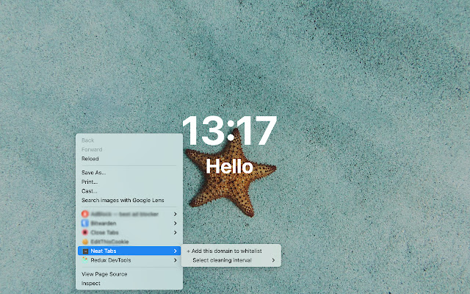
Task: Select the AdBlock menu label
Action: (124, 214)
